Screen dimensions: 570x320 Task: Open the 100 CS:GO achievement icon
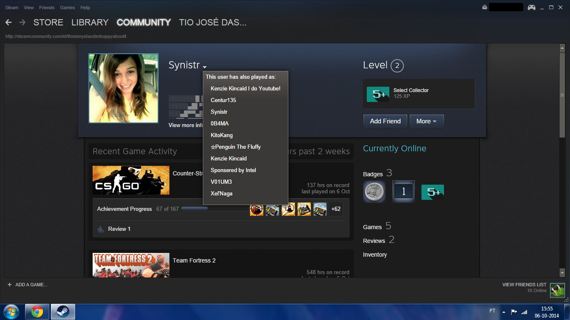click(304, 209)
